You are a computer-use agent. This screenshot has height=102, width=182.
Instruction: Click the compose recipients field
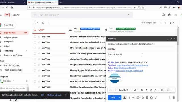point(141,44)
